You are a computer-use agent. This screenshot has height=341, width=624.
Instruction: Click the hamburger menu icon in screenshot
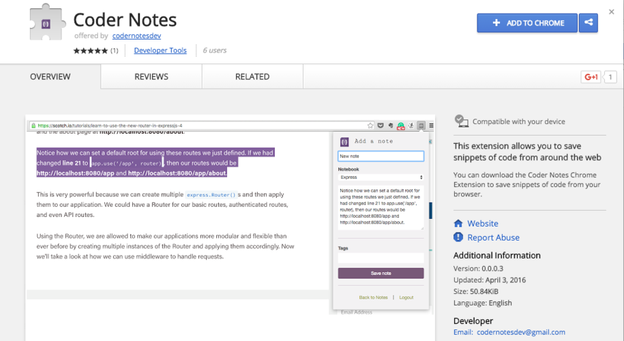(431, 125)
